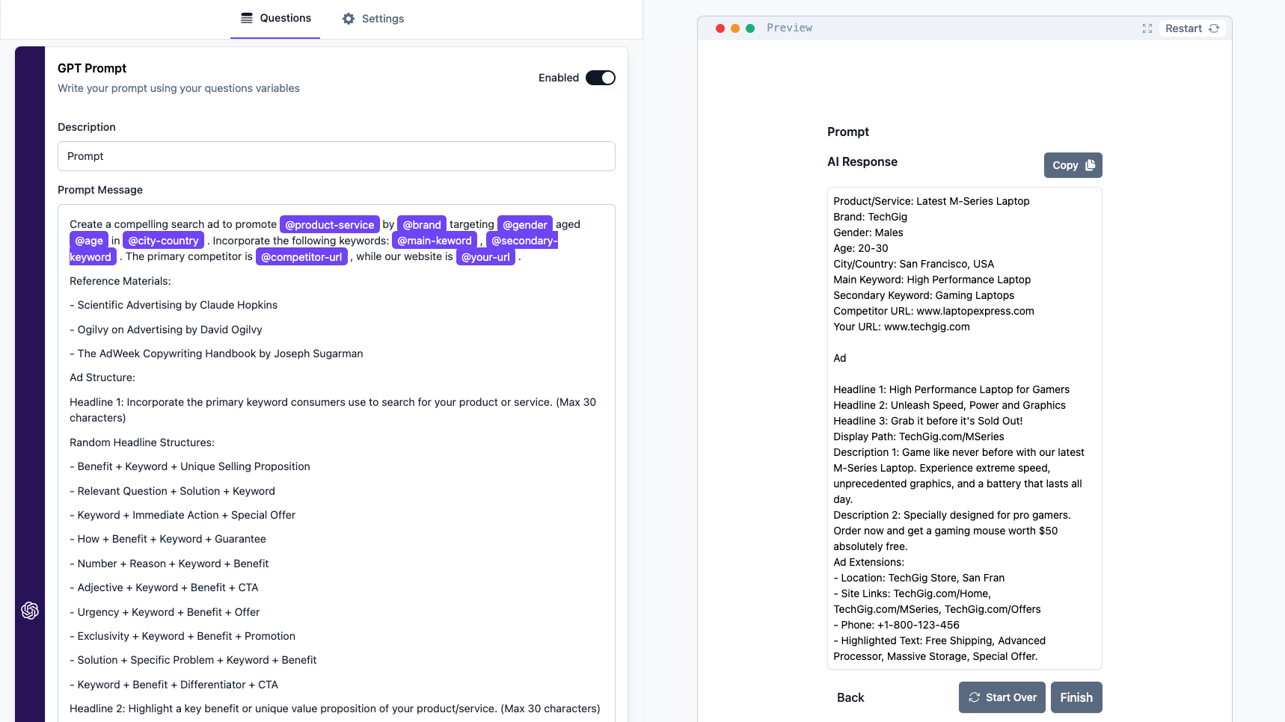Click 'Number + Reason + Keyword + Benefit'
The width and height of the screenshot is (1285, 722).
click(x=169, y=564)
